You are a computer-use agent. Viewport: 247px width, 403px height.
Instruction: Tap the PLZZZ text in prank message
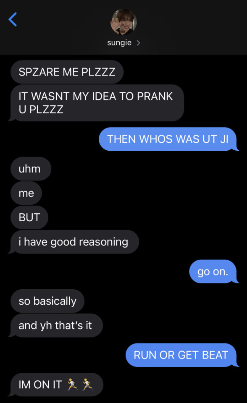point(46,110)
